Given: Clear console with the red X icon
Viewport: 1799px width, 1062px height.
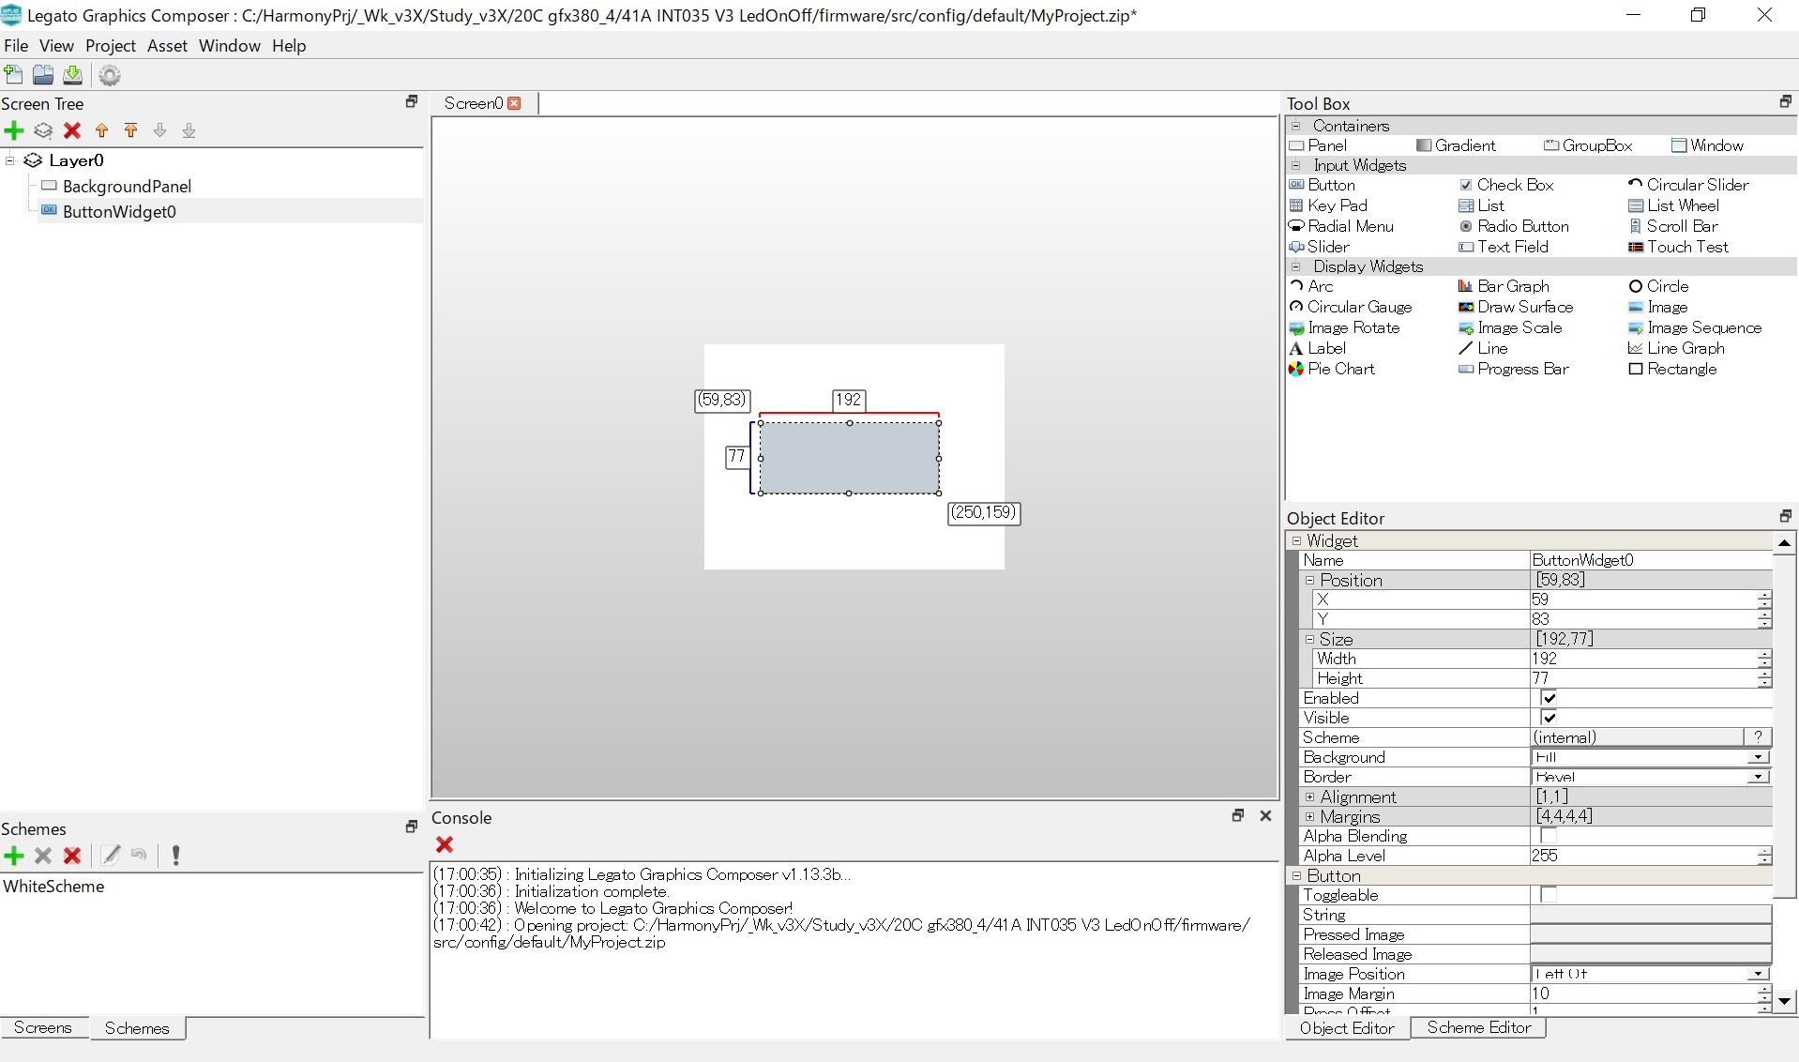Looking at the screenshot, I should pos(445,844).
